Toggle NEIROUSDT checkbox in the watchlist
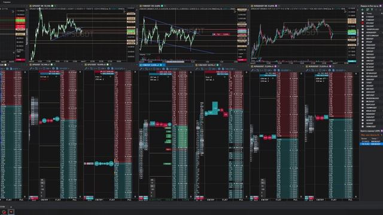Viewport: 383px width, 215px height. point(363,32)
